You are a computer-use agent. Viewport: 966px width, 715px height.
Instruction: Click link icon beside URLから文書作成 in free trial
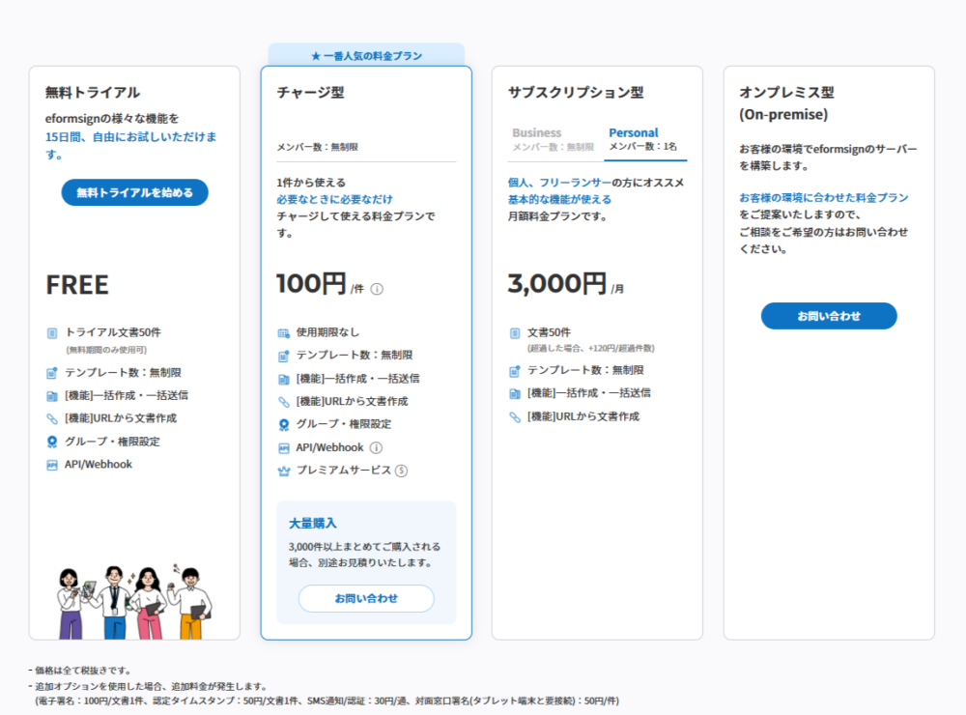coord(52,418)
